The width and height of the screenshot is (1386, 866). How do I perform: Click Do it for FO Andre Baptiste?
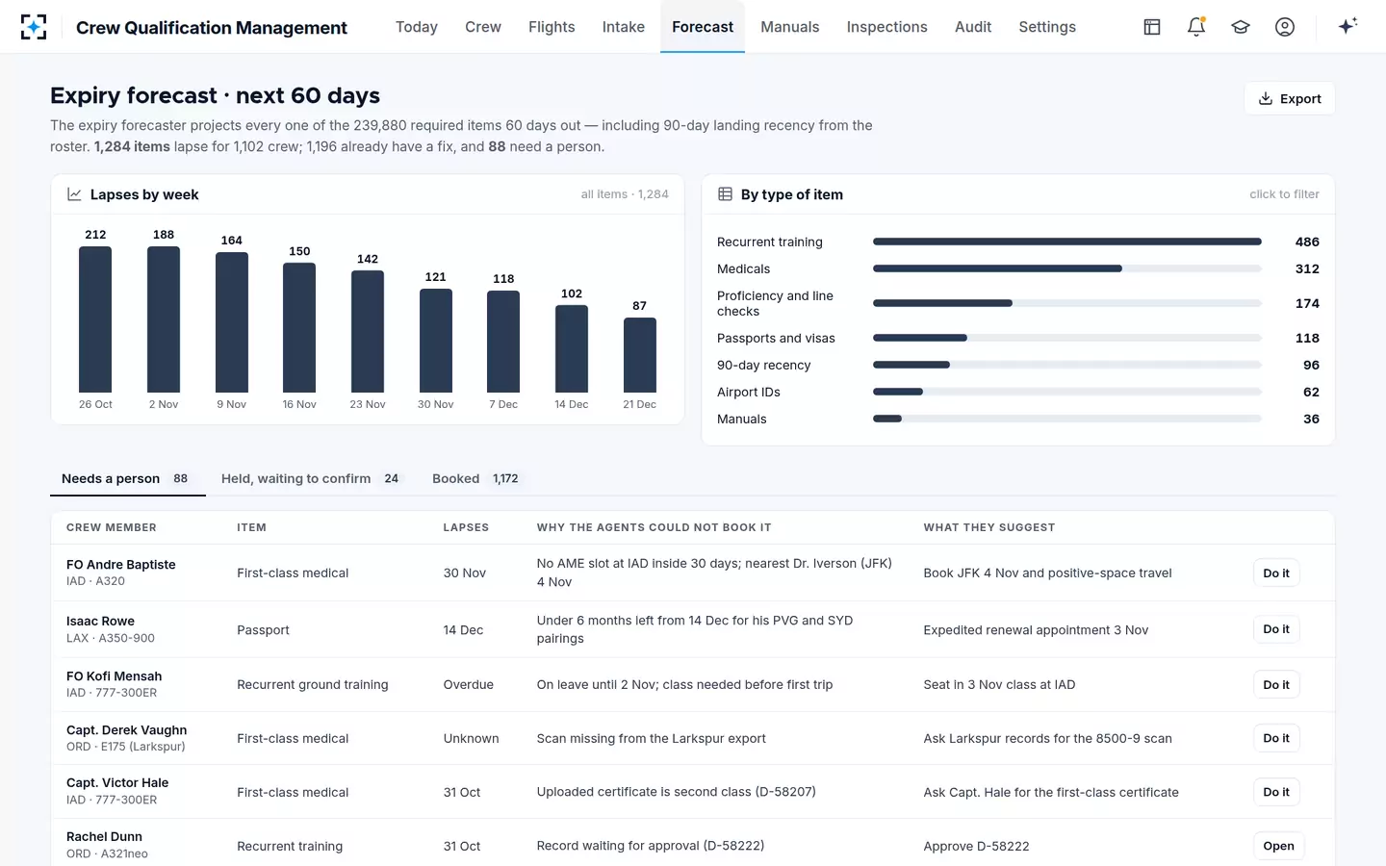pyautogui.click(x=1276, y=573)
